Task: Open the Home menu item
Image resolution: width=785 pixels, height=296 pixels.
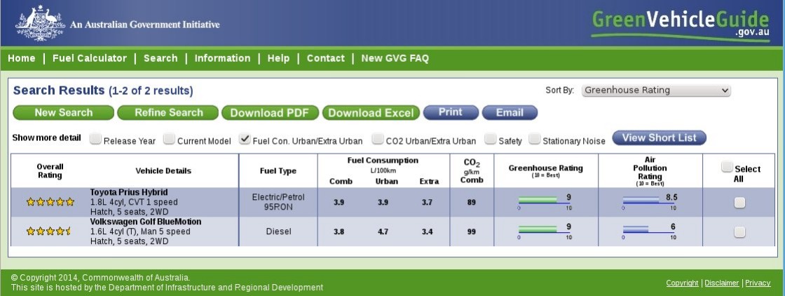Action: click(22, 58)
